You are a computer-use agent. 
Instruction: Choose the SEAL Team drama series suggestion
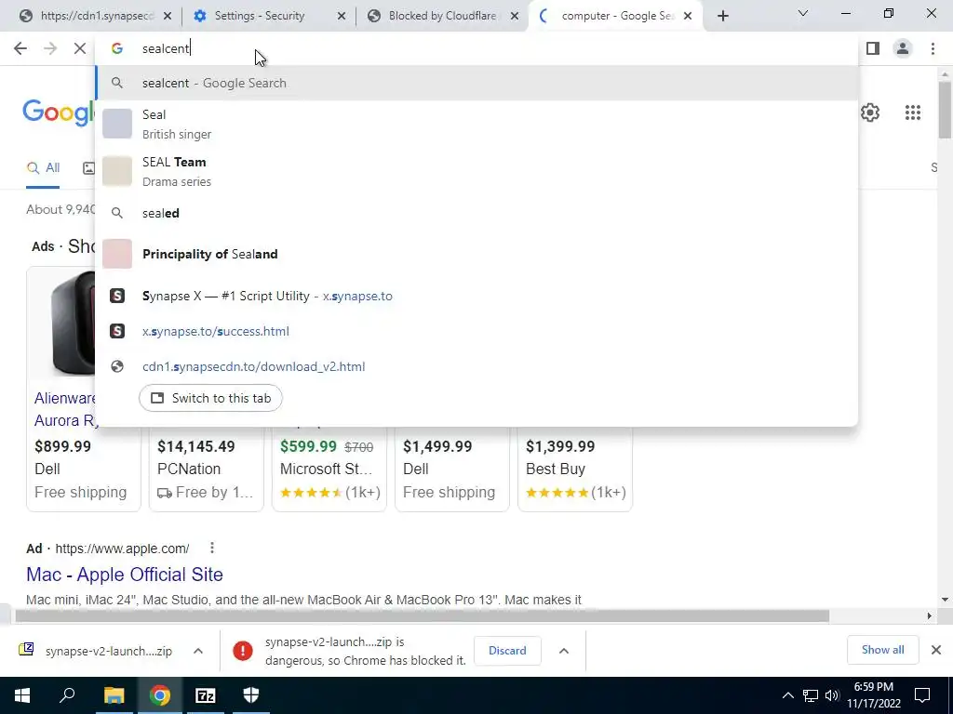click(476, 171)
